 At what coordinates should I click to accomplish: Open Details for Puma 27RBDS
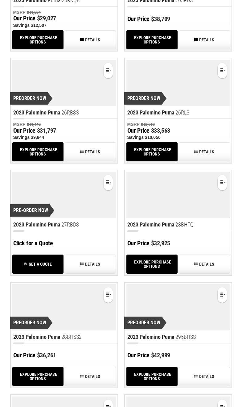tap(90, 264)
